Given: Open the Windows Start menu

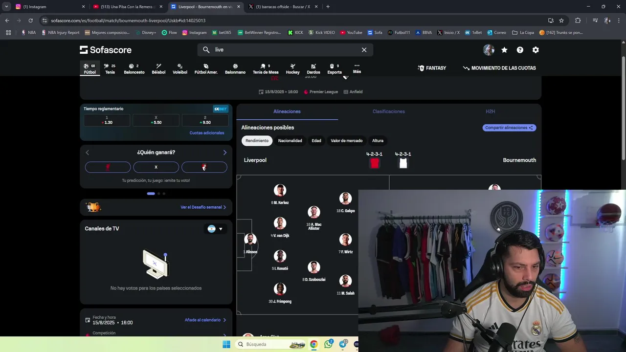Looking at the screenshot, I should tap(226, 344).
